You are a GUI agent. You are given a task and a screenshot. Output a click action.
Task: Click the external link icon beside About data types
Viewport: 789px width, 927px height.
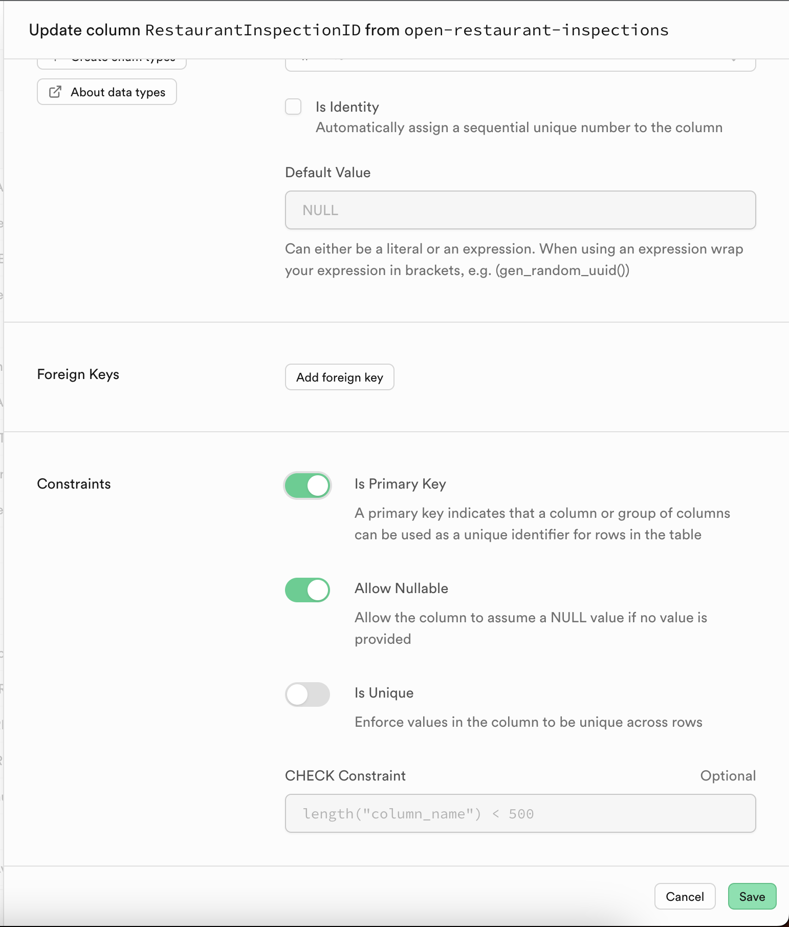click(55, 92)
